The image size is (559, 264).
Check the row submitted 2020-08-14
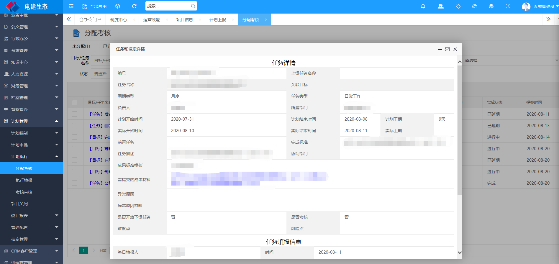pos(75,137)
